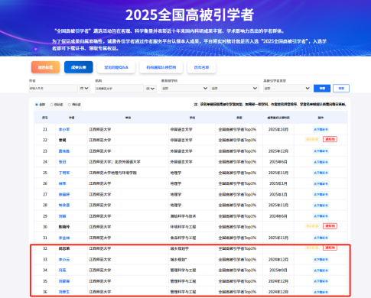Click the 2024年6月 date cell in row 29
Viewport: 371px width, 298px height.
278,216
